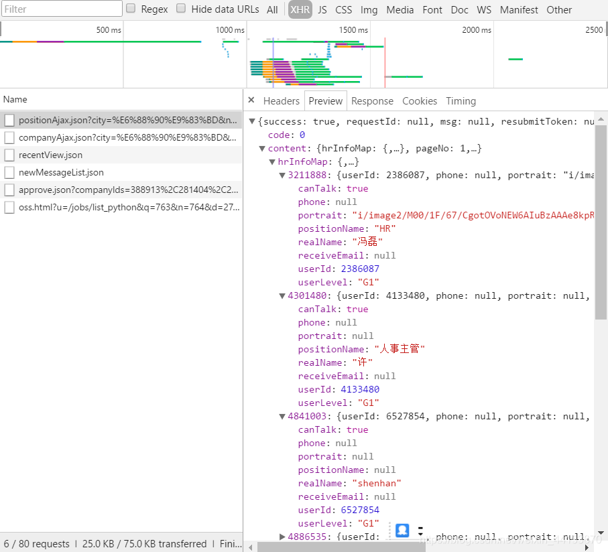Select the newMessageList.json request
Viewport: 608px width, 552px height.
[121, 172]
